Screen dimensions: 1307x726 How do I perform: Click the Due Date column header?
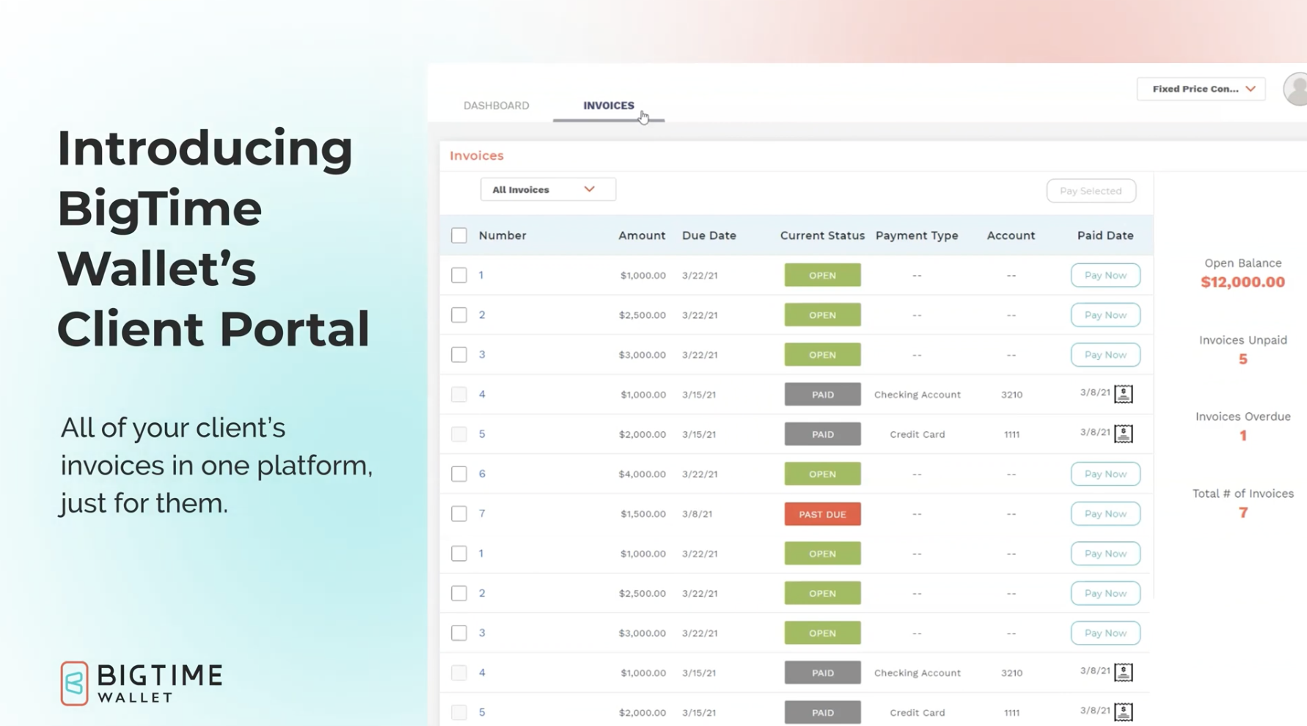click(x=709, y=235)
